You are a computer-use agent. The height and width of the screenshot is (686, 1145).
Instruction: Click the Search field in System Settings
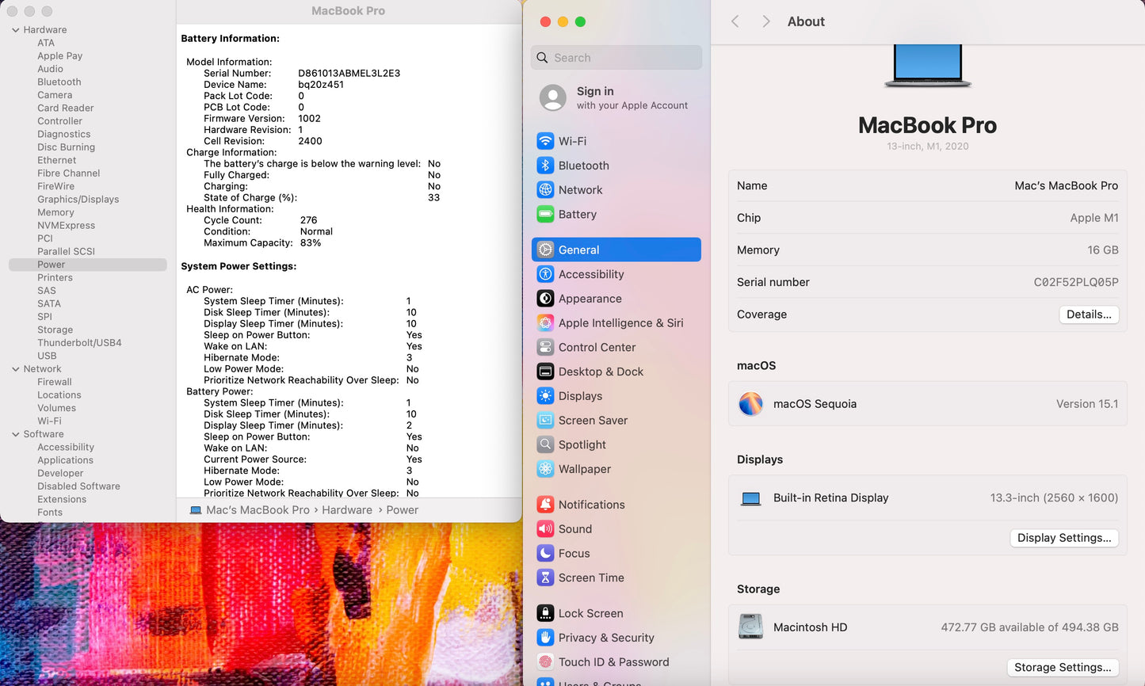[x=616, y=58]
